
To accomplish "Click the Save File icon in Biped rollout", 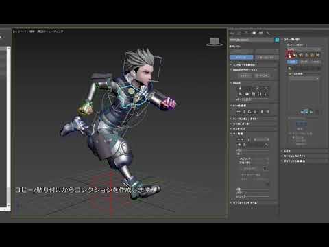I will 254,94.
